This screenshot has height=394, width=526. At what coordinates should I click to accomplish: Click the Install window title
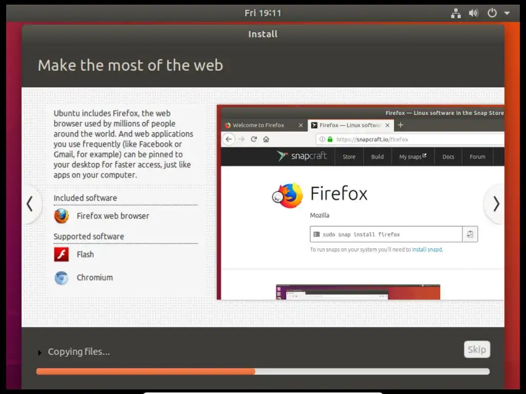pos(262,34)
